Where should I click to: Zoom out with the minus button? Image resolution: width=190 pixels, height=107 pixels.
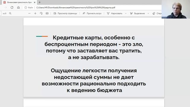29,13
